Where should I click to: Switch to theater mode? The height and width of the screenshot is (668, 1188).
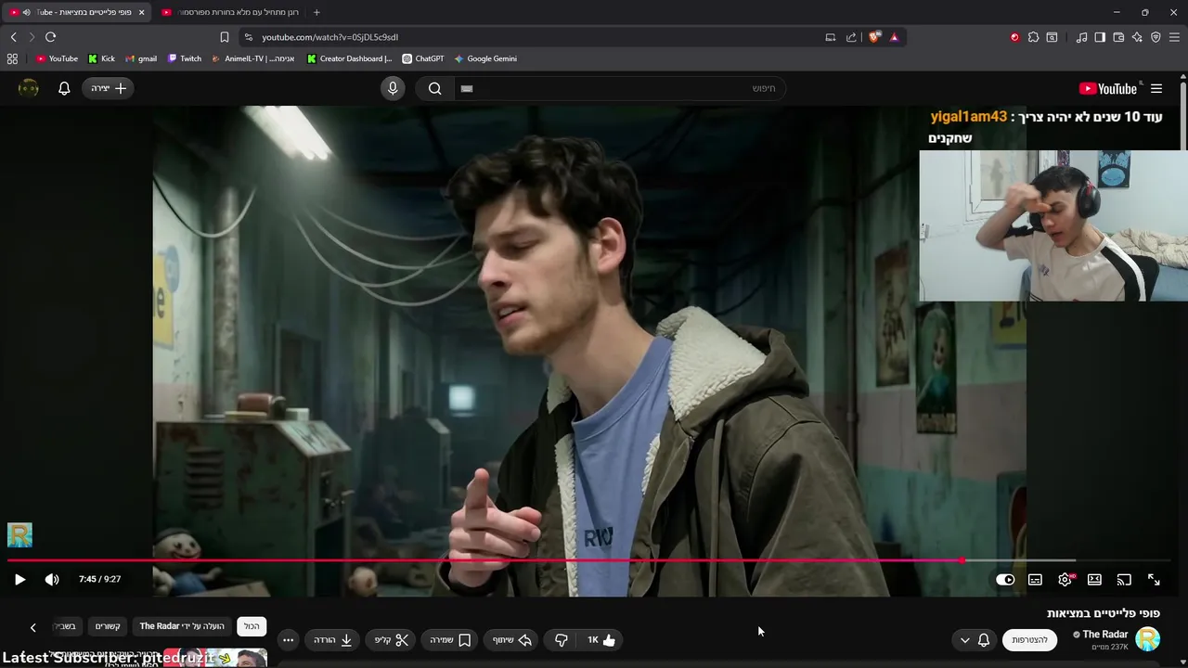point(1094,580)
